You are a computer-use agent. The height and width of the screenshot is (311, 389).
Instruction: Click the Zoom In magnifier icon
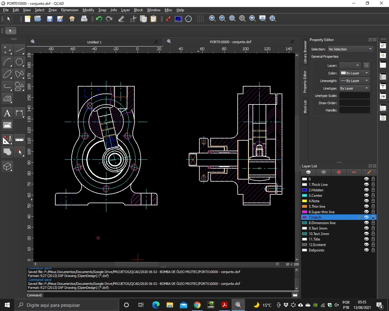pyautogui.click(x=212, y=19)
